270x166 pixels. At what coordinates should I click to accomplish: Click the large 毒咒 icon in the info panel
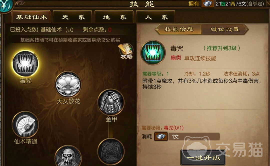point(153,52)
